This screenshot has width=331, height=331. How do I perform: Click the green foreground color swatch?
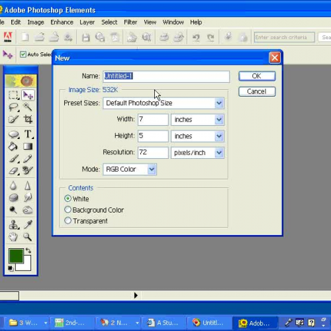tap(16, 256)
